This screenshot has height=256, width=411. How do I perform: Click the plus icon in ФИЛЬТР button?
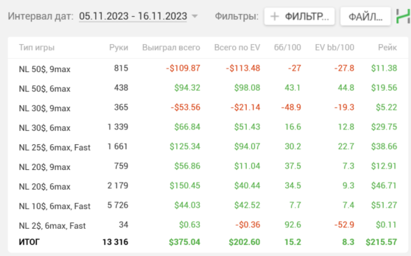[275, 17]
